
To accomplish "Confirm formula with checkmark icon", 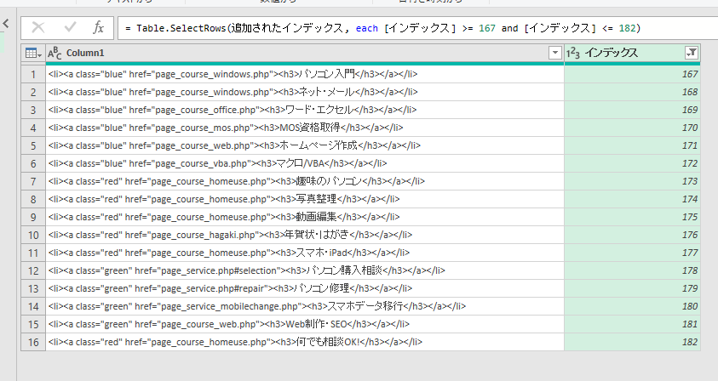I will coord(70,28).
